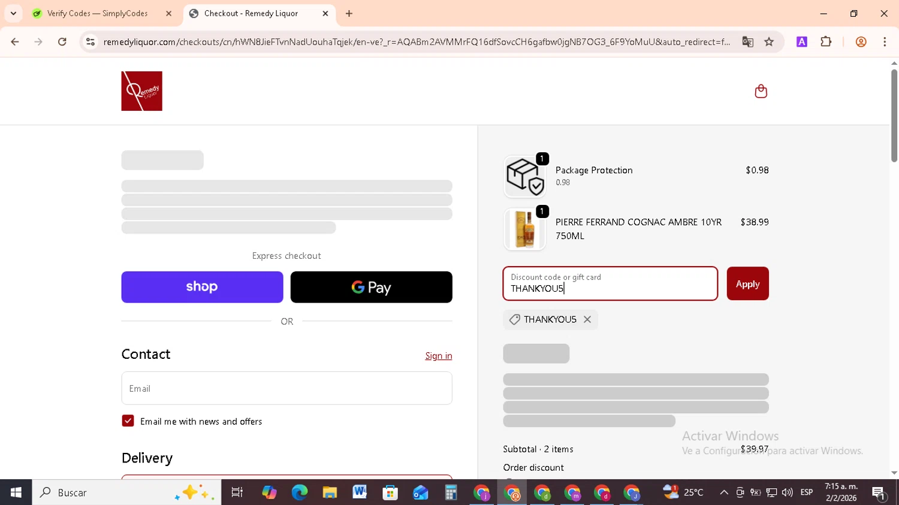
Task: Open the volume control in system tray
Action: (x=787, y=492)
